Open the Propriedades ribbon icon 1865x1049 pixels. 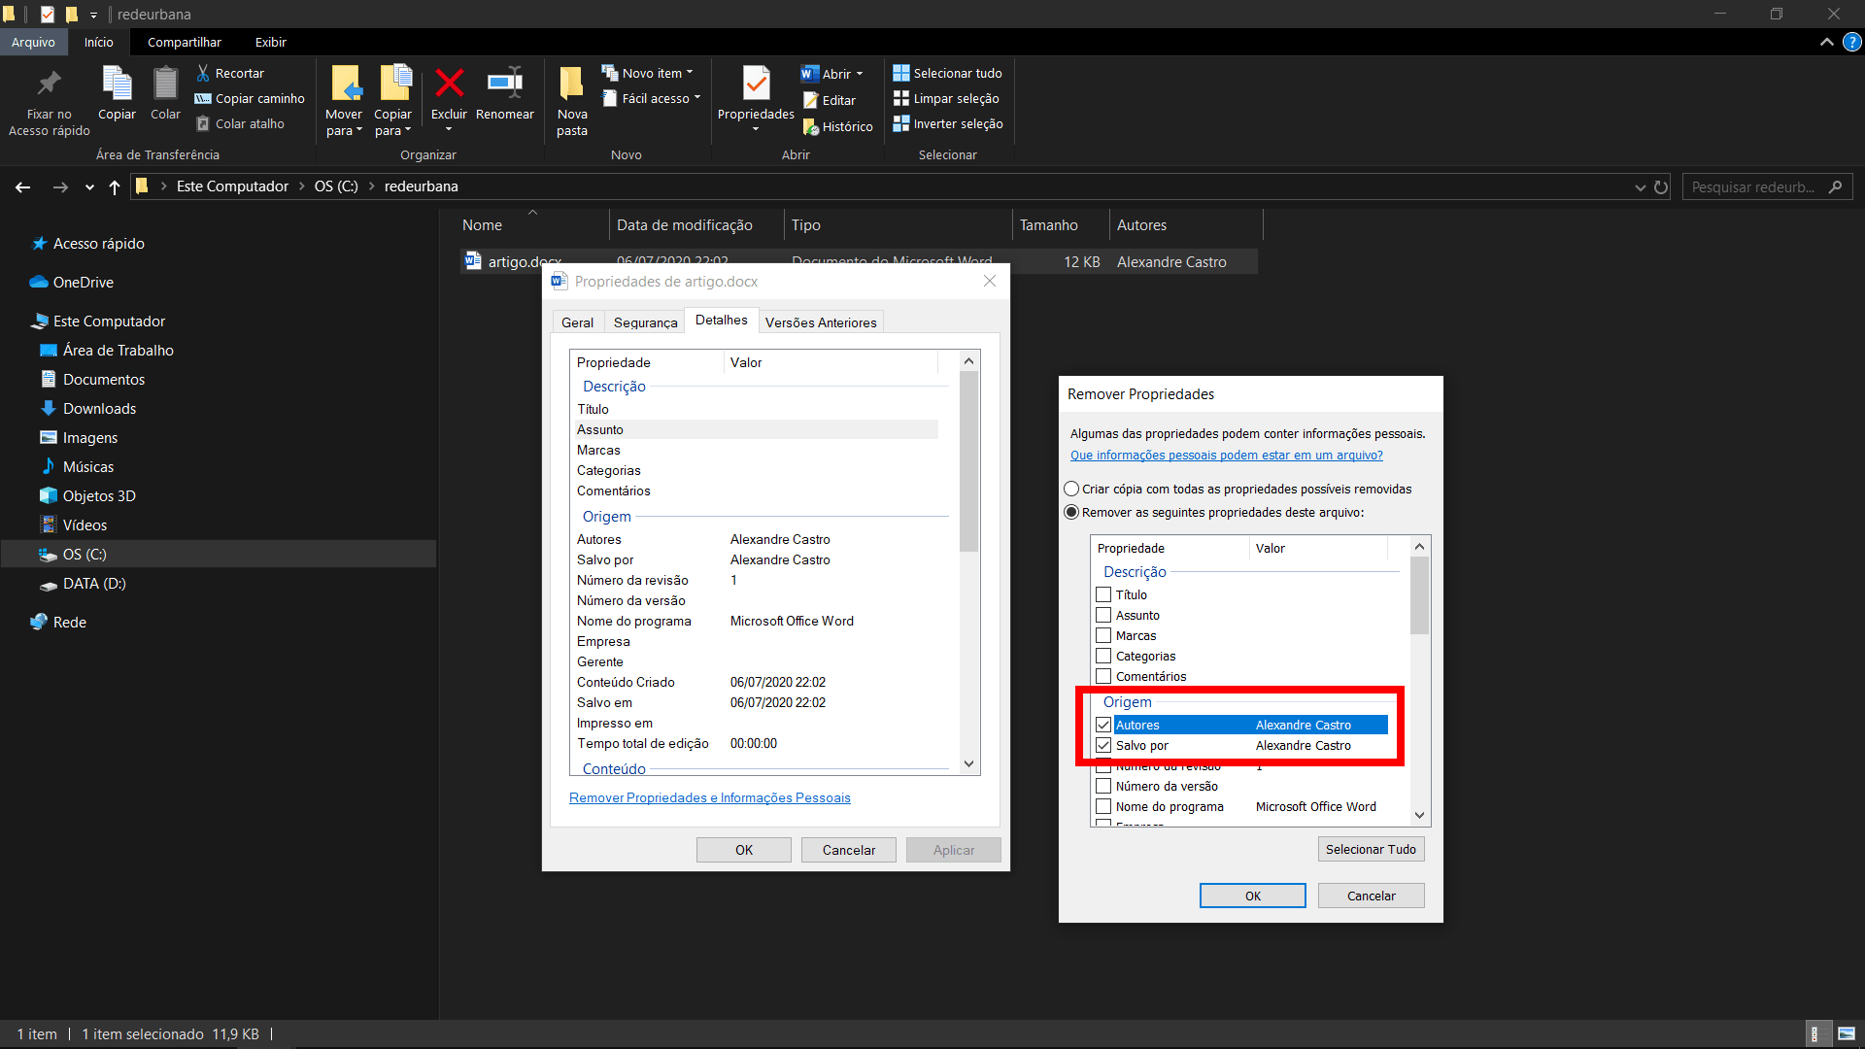[756, 84]
